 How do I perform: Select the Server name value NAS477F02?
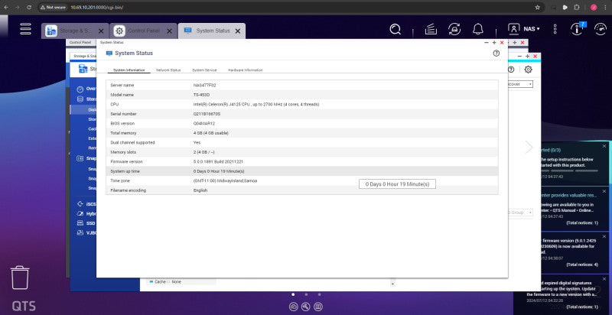click(204, 85)
